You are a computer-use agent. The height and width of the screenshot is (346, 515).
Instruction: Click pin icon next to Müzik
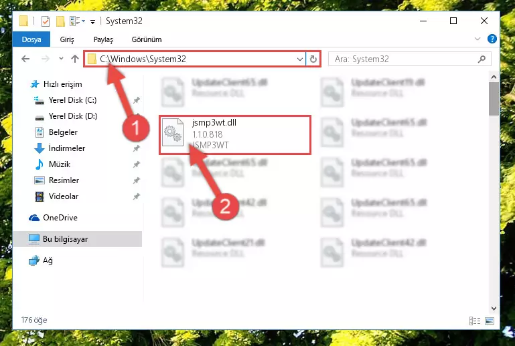pyautogui.click(x=137, y=164)
